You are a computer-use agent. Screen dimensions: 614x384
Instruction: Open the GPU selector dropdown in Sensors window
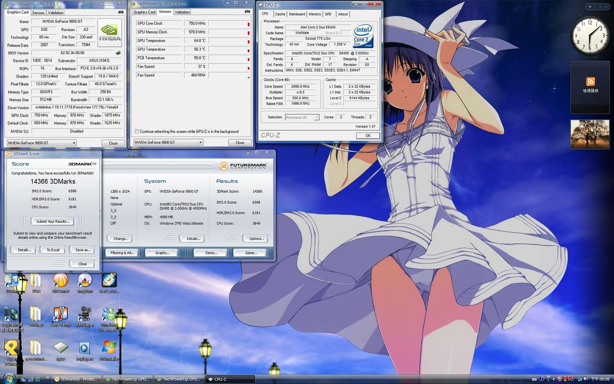click(x=168, y=142)
